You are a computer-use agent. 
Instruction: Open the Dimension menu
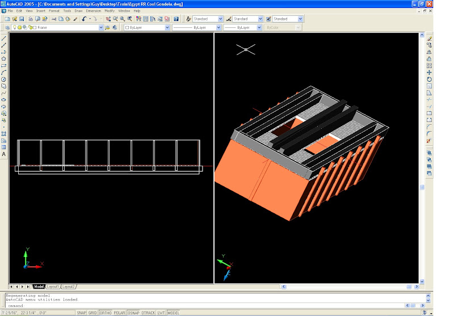pyautogui.click(x=94, y=11)
